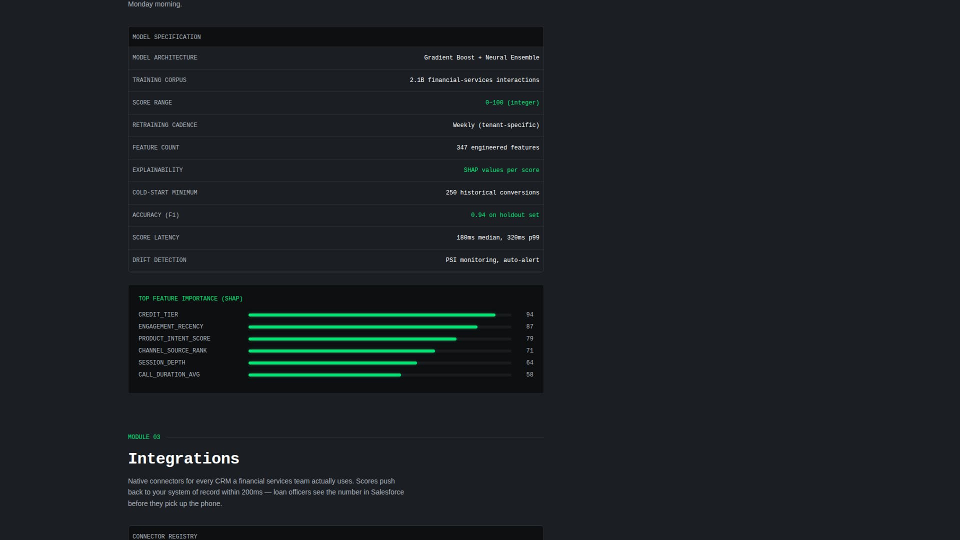Click the CREDIT_TIER importance bar

tap(379, 315)
